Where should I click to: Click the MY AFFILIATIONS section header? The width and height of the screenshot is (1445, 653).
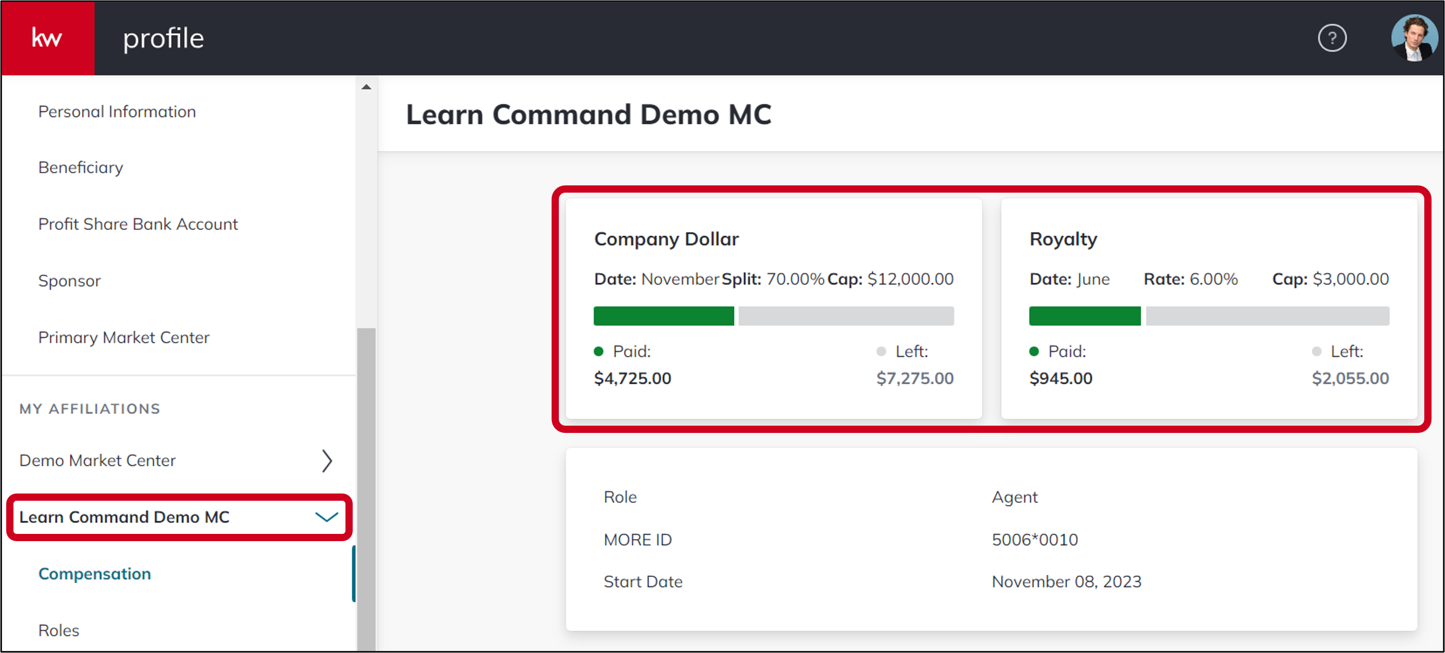pyautogui.click(x=90, y=409)
